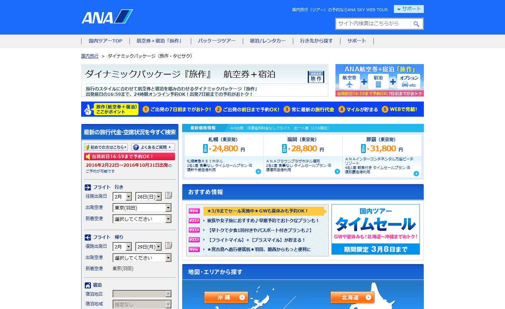Click the beginner mark 初めての方はこちら icon
Viewport: 505px width, 309px height.
tap(87, 147)
